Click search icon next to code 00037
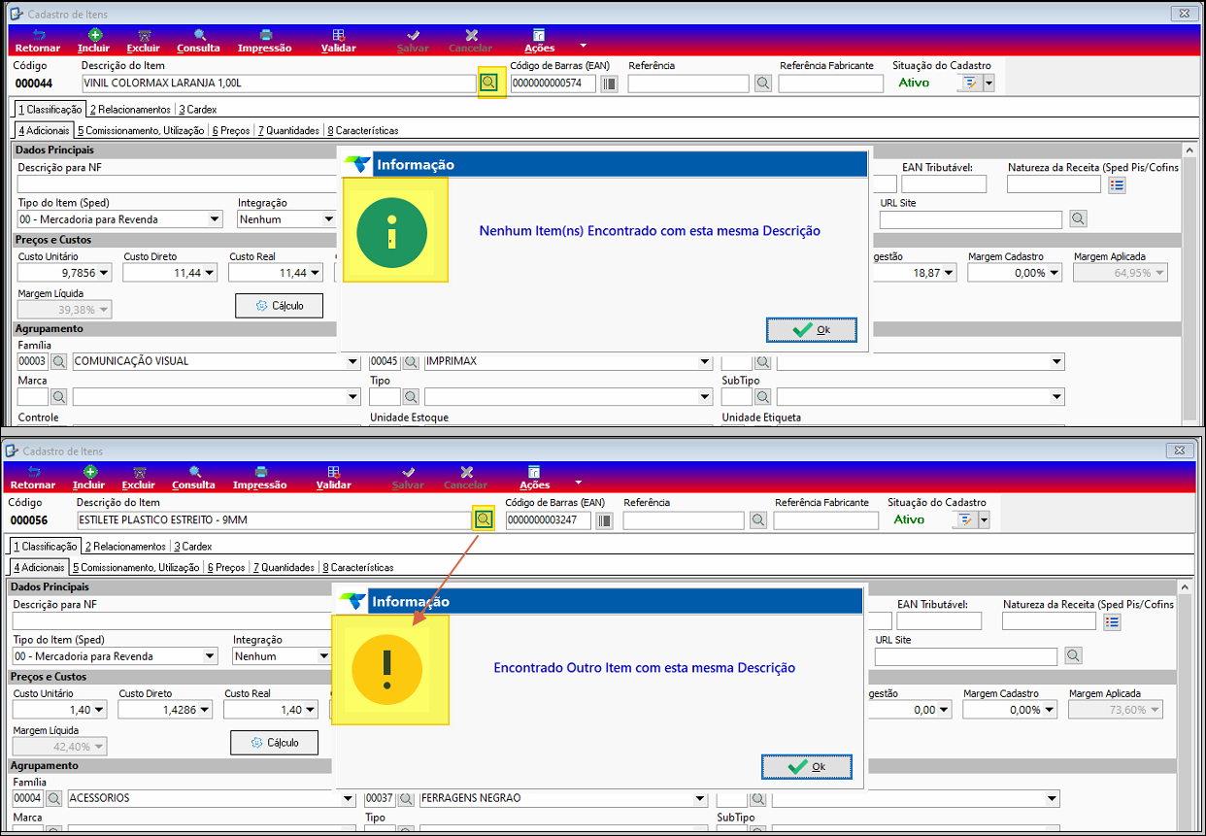The image size is (1206, 836). pyautogui.click(x=406, y=798)
